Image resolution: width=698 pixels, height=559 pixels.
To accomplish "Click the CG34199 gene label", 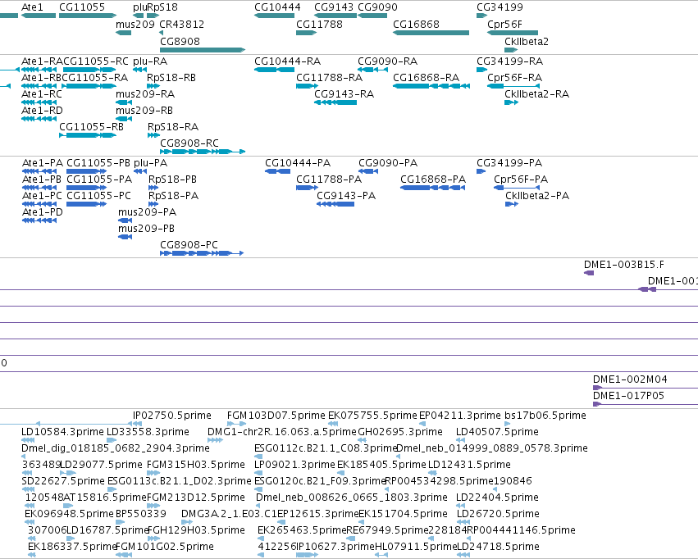I will [x=500, y=7].
